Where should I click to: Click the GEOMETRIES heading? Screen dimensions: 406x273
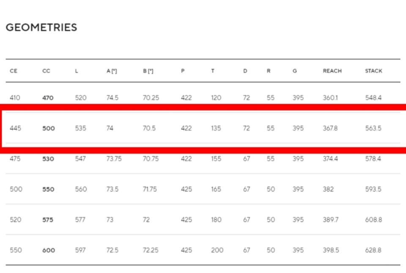point(41,27)
